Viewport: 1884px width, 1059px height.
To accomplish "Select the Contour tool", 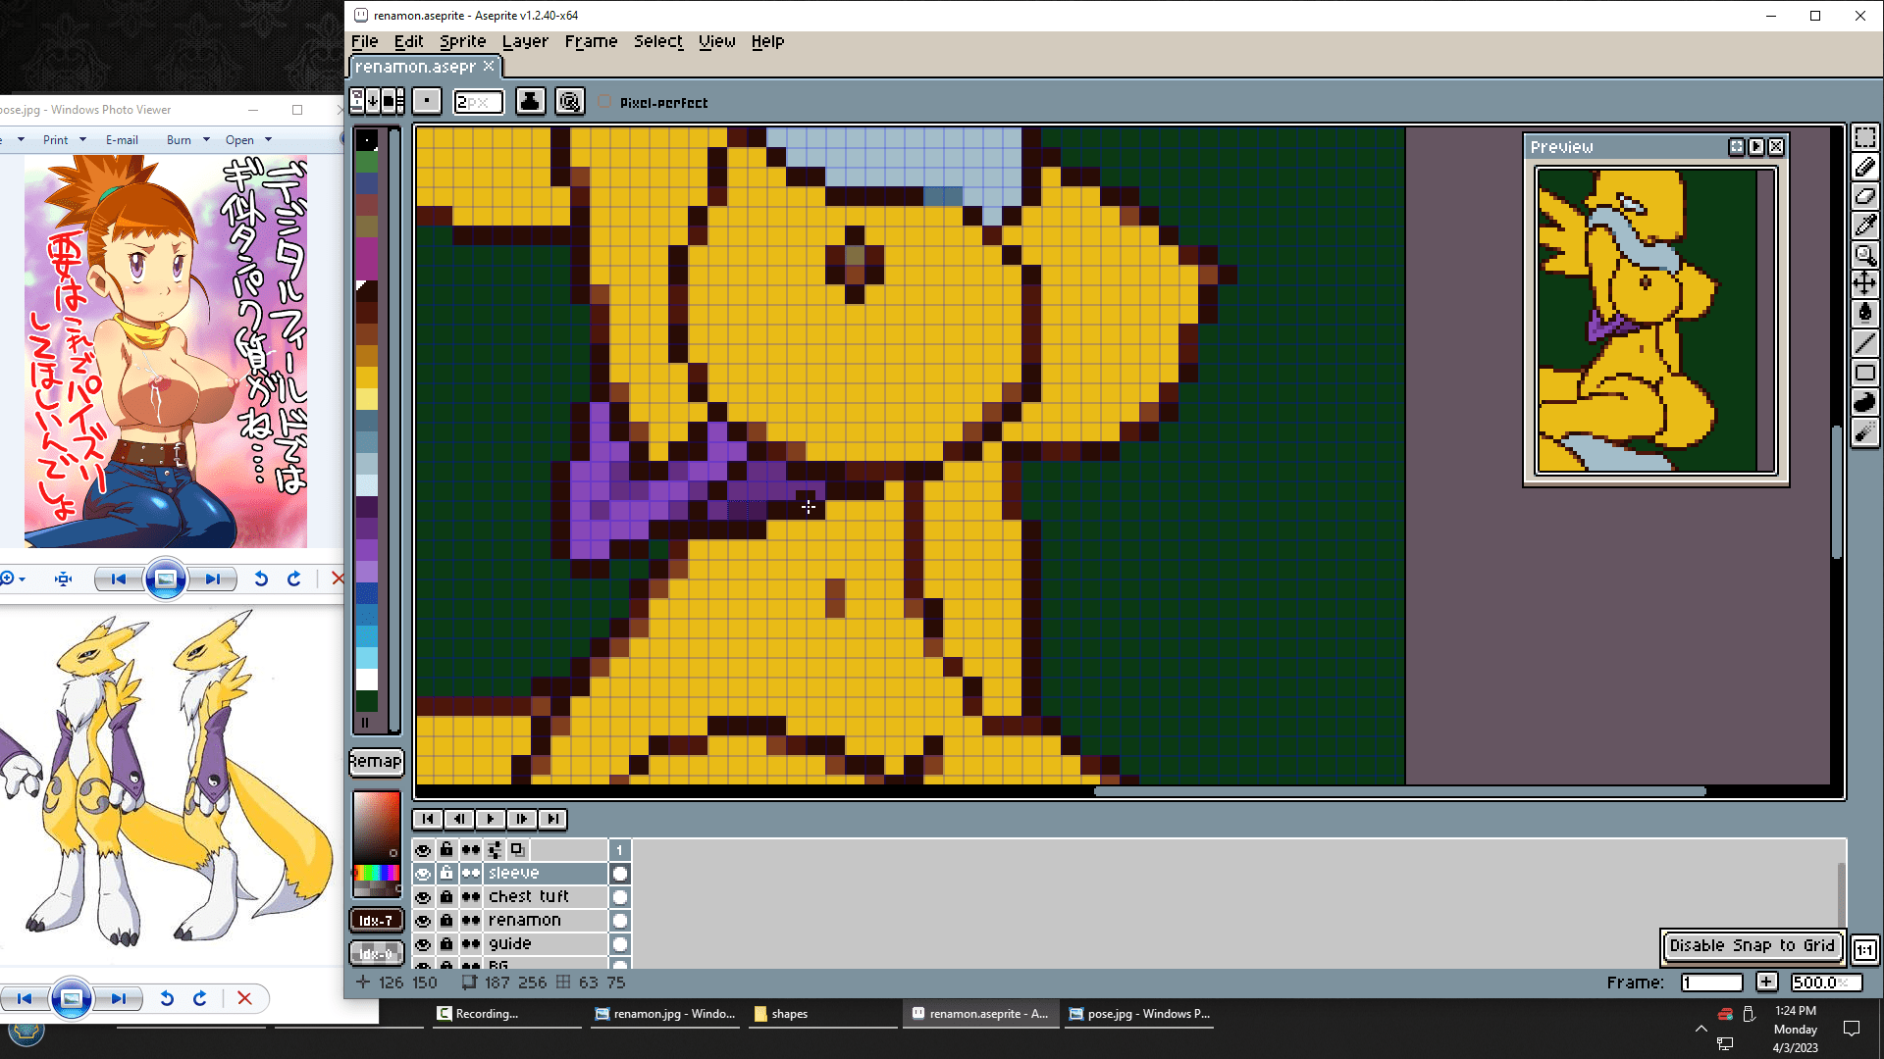I will [x=1864, y=402].
